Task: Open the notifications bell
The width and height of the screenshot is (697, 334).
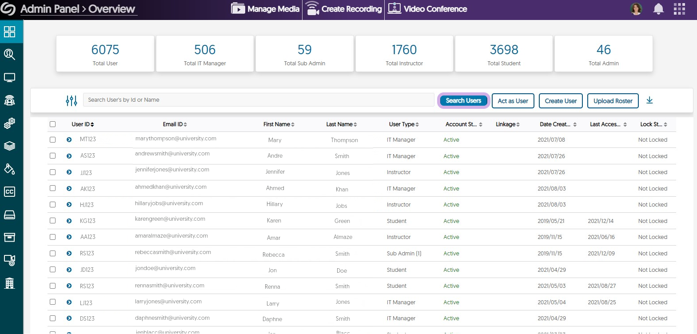Action: pyautogui.click(x=658, y=9)
